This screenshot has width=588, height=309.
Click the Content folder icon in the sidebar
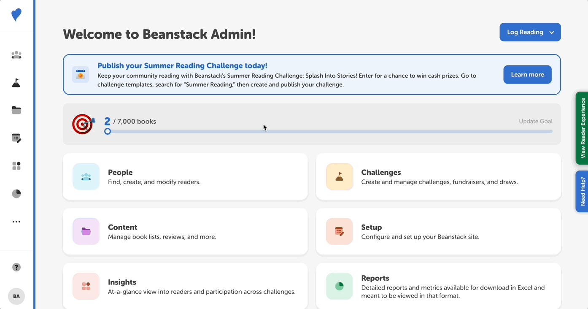tap(16, 110)
